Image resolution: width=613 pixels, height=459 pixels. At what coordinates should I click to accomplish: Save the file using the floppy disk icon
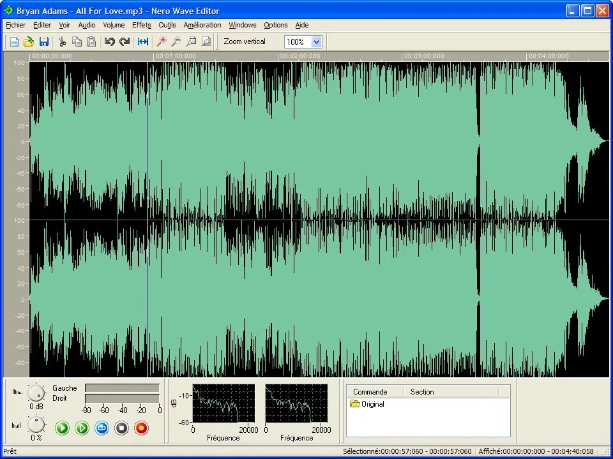(x=44, y=42)
